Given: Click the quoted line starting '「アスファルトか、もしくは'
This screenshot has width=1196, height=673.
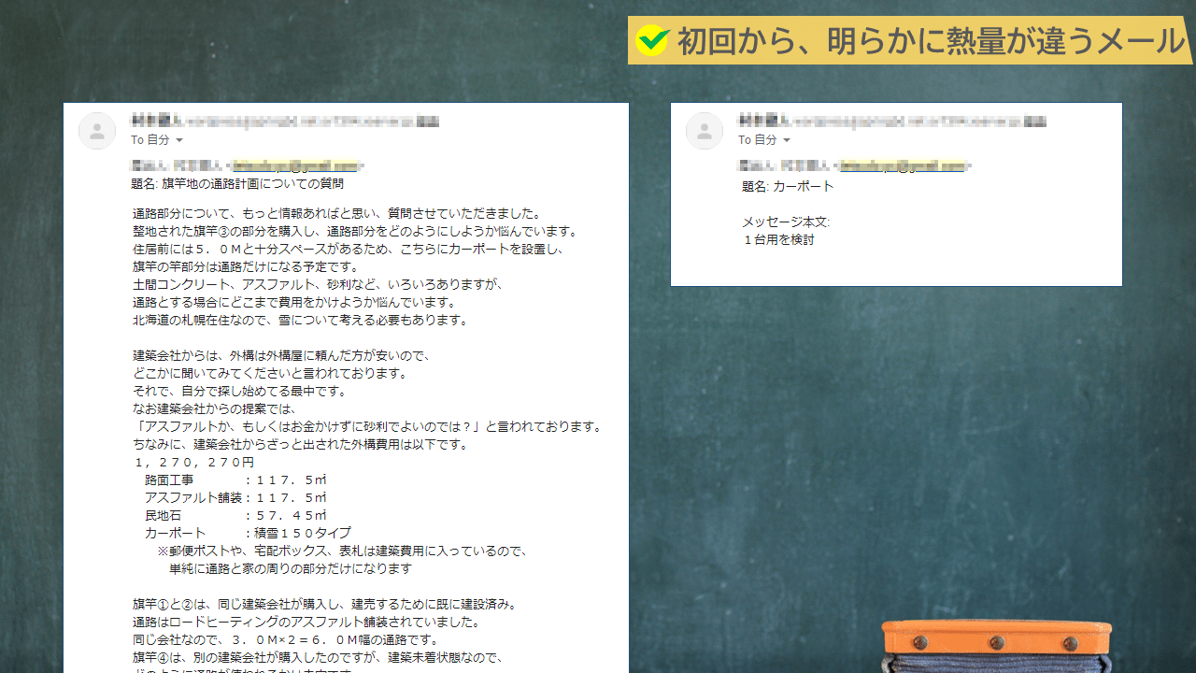Looking at the screenshot, I should (367, 427).
